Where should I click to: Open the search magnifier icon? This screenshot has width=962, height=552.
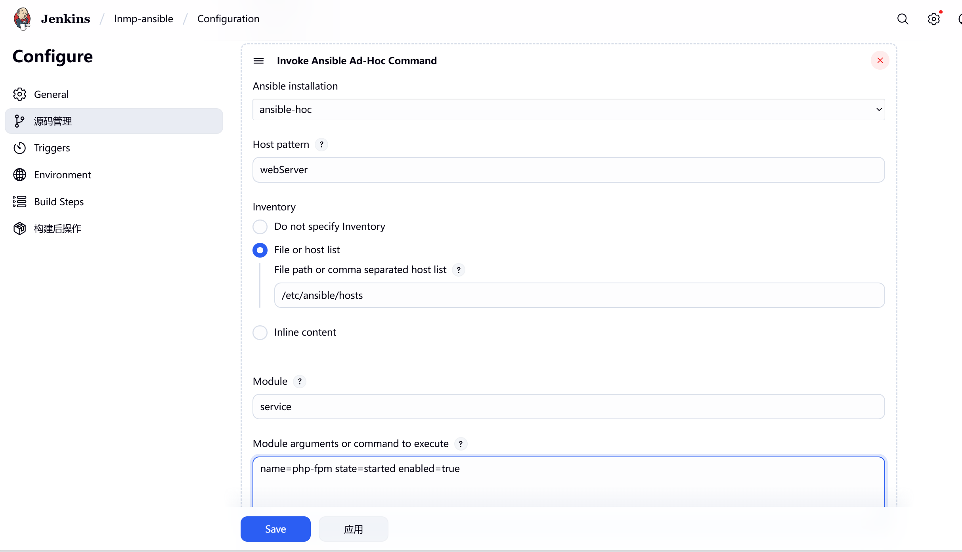(903, 19)
